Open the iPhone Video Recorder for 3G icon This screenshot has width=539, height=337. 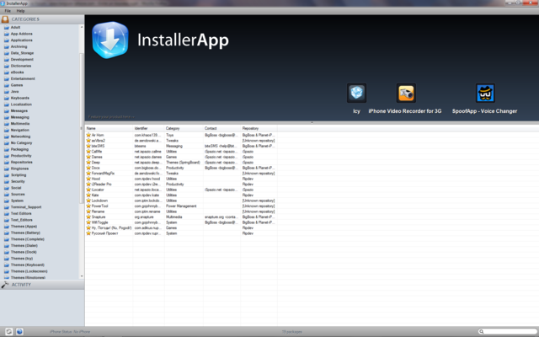(x=406, y=93)
